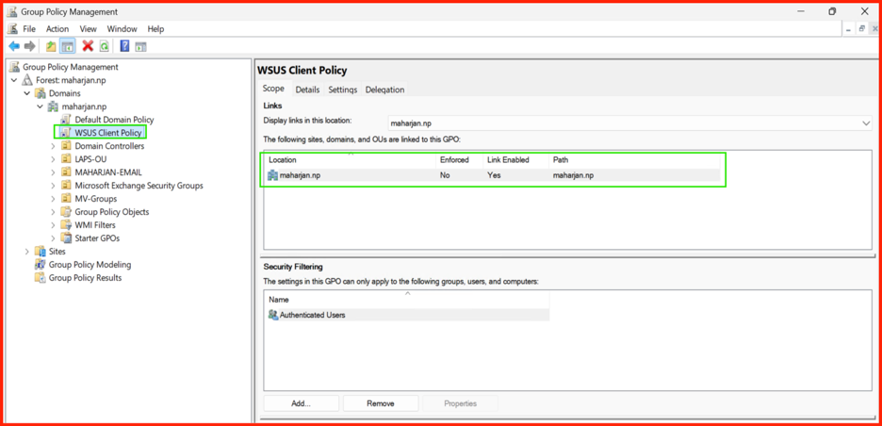
Task: Click the Starter GPOs folder icon
Action: 67,238
